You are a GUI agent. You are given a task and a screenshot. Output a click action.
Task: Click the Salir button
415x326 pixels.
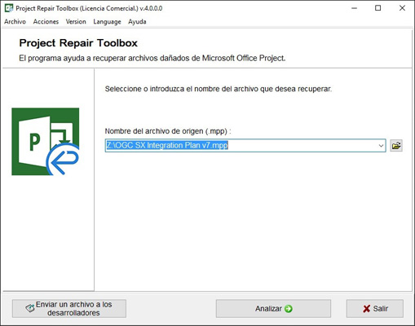pos(375,309)
